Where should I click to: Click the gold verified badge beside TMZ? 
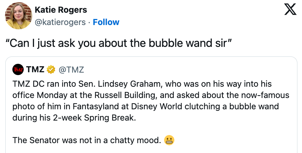coord(51,69)
